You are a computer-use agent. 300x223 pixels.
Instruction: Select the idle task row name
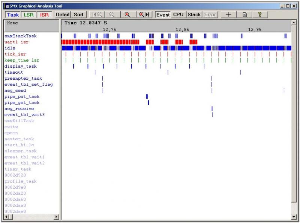click(10, 48)
